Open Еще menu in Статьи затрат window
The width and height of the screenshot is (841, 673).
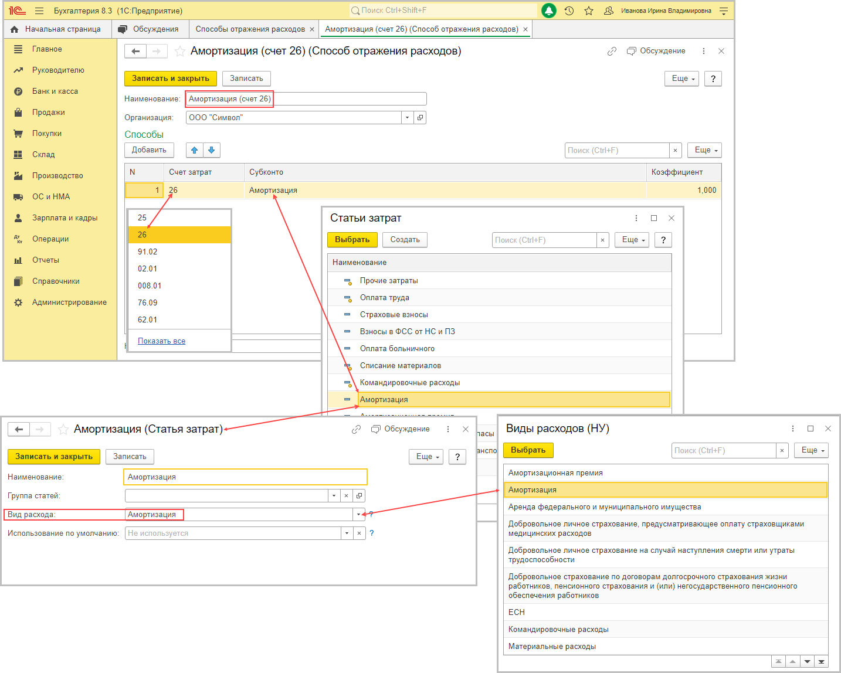coord(632,240)
